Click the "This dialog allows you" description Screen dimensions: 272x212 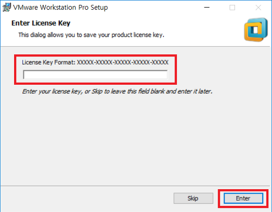click(91, 35)
